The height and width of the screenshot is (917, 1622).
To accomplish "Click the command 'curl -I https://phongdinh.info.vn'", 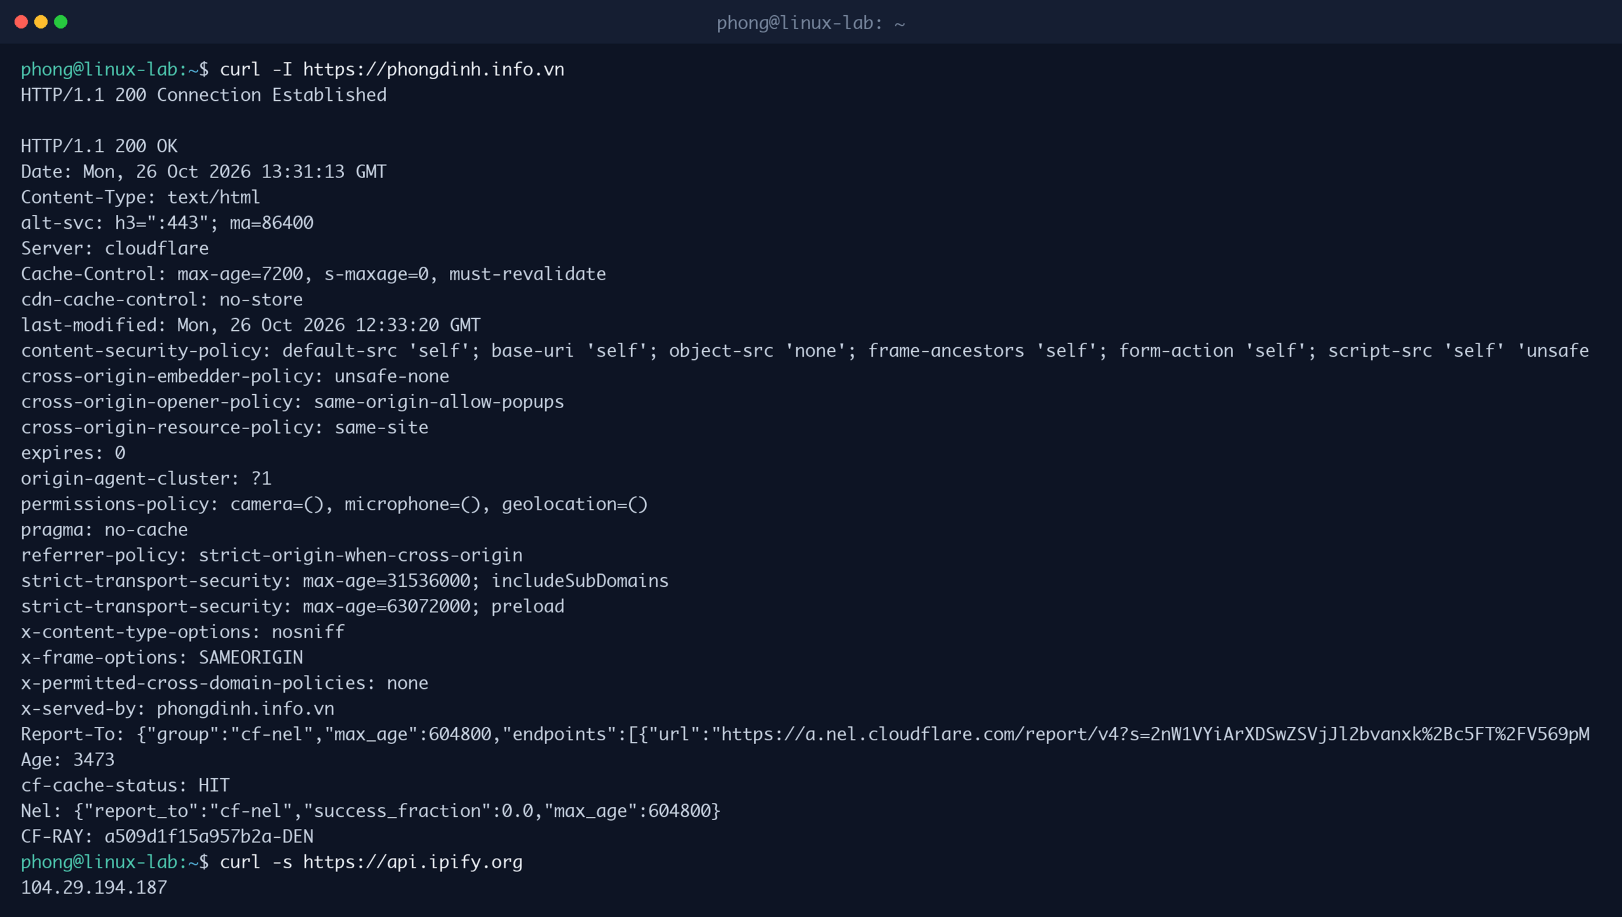I will pos(392,70).
